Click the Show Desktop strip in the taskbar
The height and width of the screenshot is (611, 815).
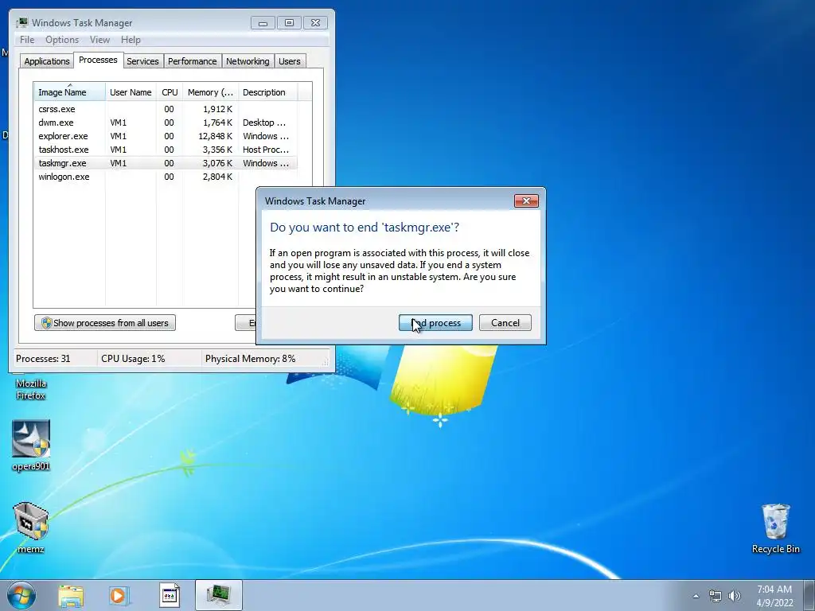(810, 595)
